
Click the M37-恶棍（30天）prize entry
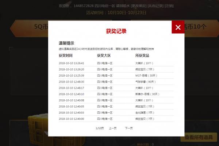[x=146, y=76]
